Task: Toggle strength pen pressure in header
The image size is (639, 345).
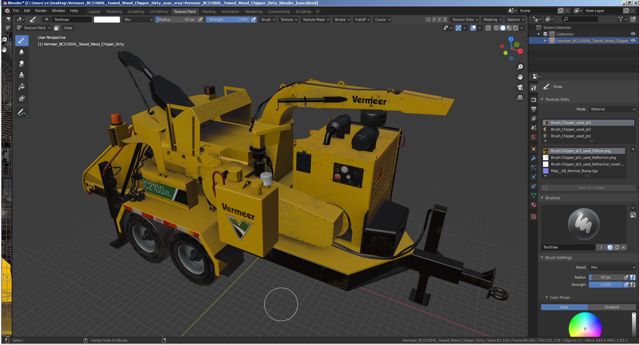Action: [x=253, y=20]
